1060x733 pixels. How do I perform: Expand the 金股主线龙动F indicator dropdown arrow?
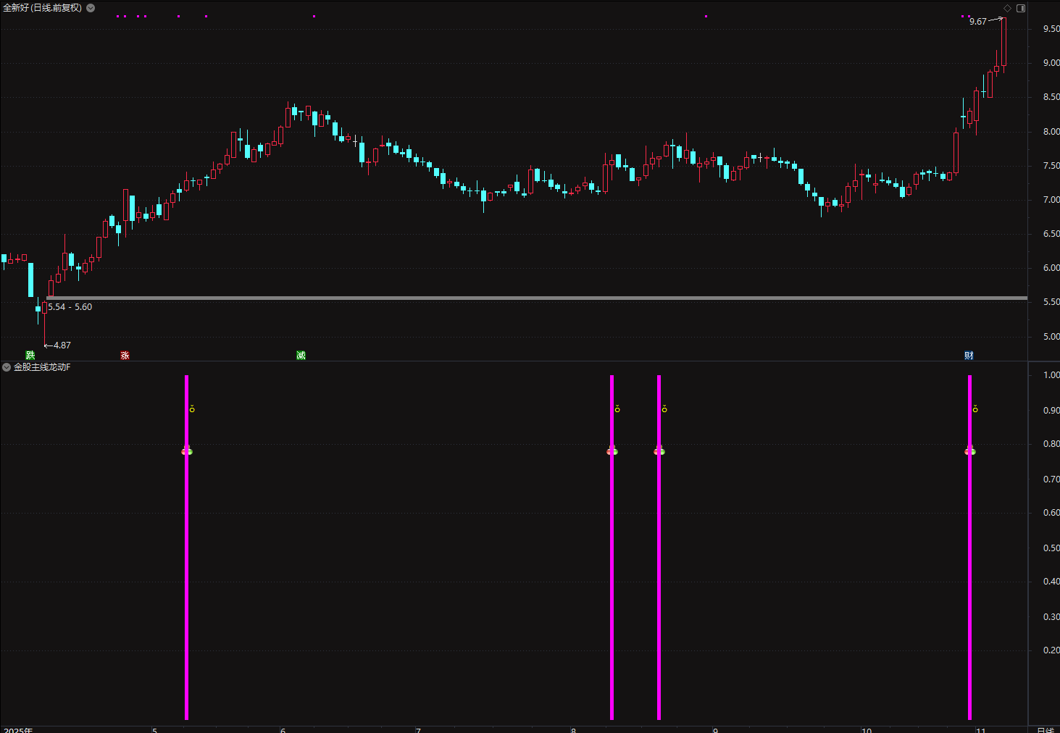[7, 367]
